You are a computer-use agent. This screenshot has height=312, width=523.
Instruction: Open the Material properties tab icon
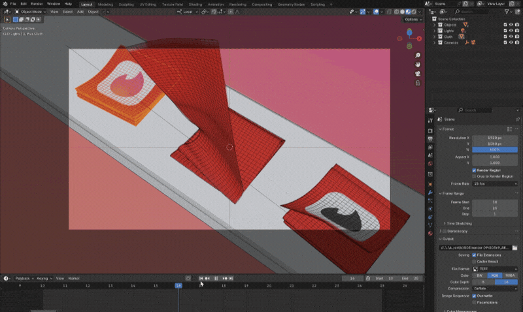(430, 232)
